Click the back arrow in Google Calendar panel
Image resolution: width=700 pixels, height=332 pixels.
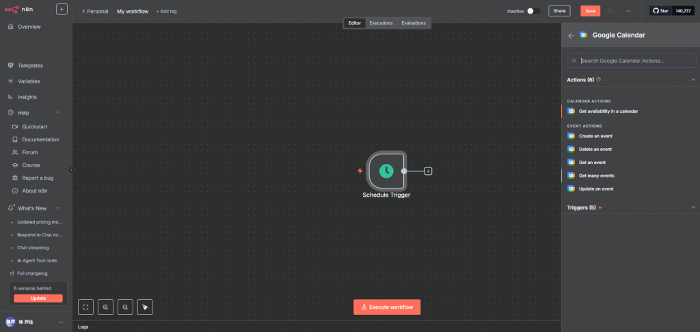[571, 36]
